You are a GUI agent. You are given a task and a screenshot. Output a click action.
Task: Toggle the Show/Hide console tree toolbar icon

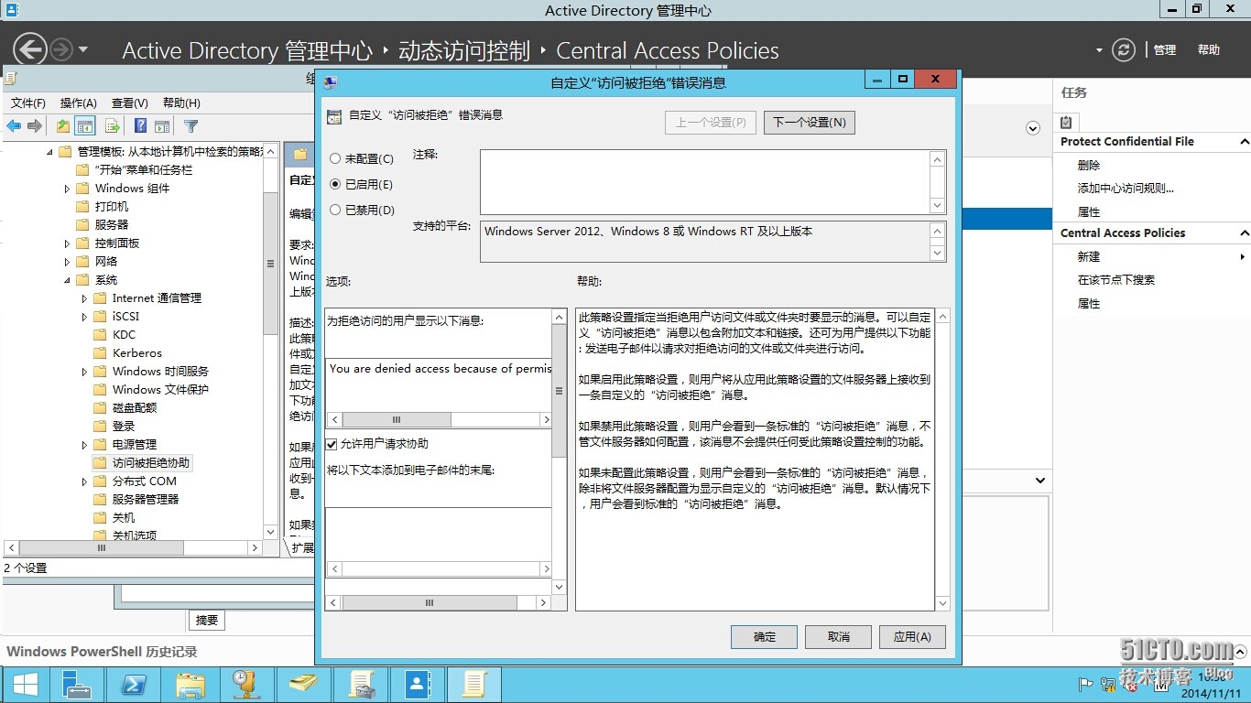85,126
